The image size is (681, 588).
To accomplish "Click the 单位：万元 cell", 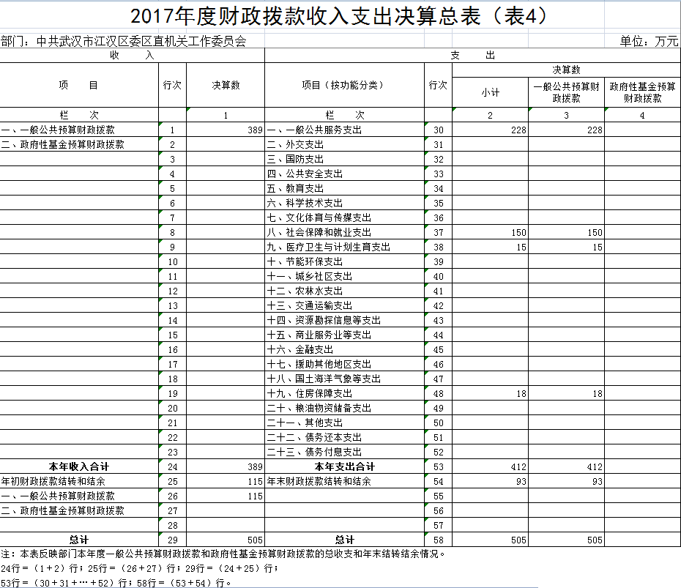I will click(648, 42).
